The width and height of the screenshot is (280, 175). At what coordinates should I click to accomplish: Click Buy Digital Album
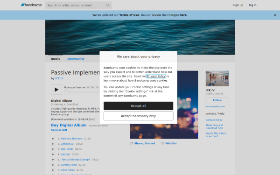69,125
